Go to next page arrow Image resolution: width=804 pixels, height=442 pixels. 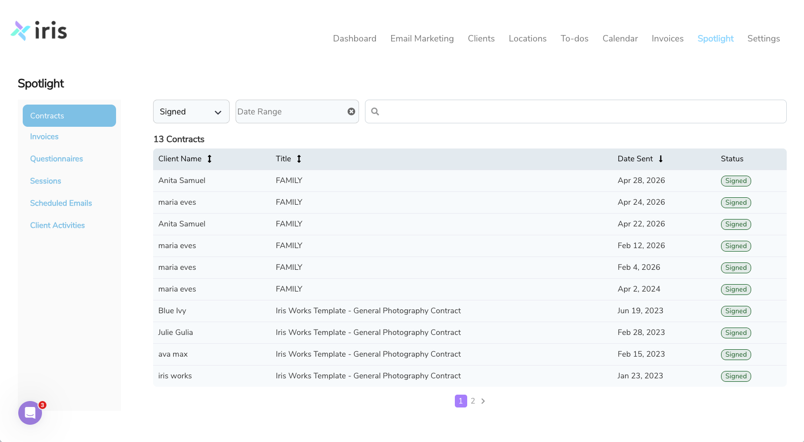tap(483, 401)
